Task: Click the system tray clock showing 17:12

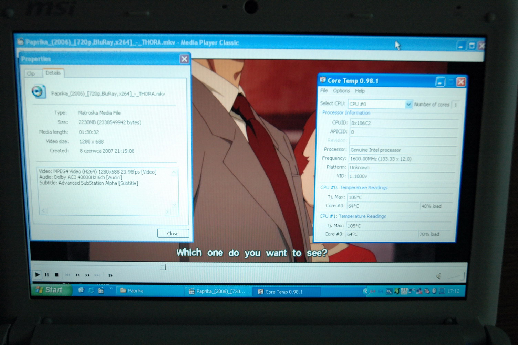Action: tap(453, 291)
